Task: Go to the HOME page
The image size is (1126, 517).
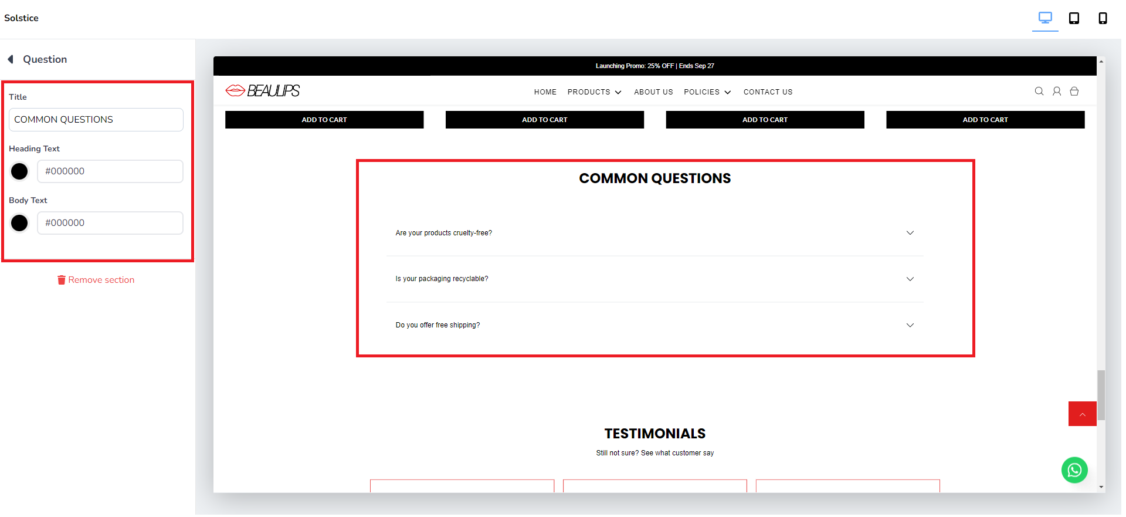Action: pyautogui.click(x=545, y=92)
